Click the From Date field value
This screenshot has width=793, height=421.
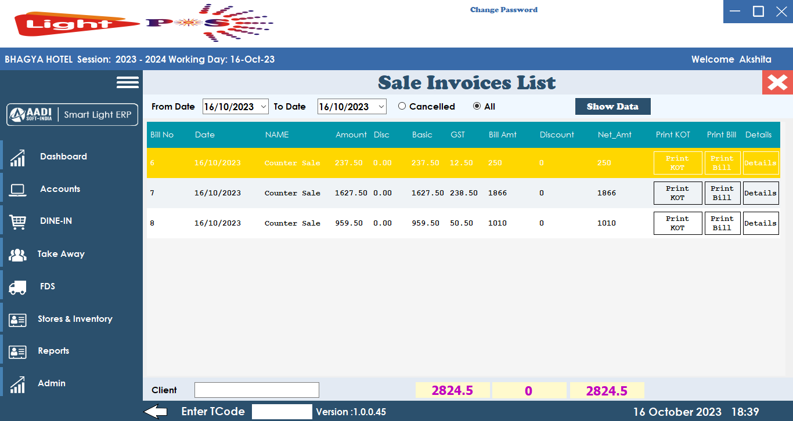coord(229,107)
